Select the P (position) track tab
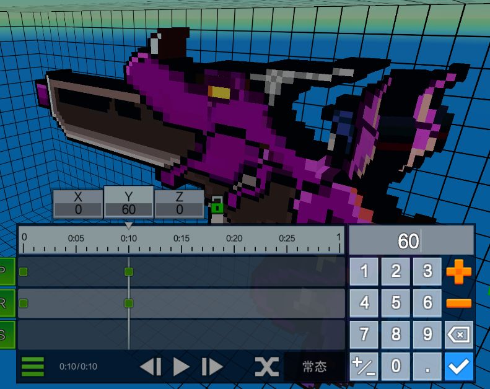 pos(7,271)
